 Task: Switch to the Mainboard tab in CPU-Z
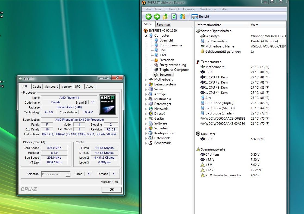coord(51,87)
